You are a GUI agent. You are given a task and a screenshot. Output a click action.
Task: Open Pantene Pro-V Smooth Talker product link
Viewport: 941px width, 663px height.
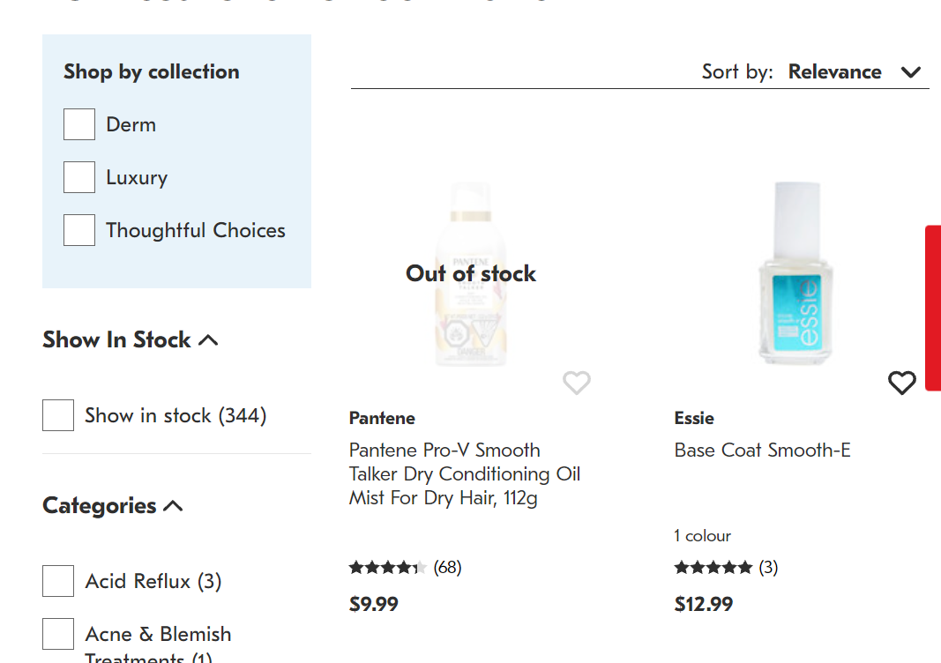(x=464, y=474)
